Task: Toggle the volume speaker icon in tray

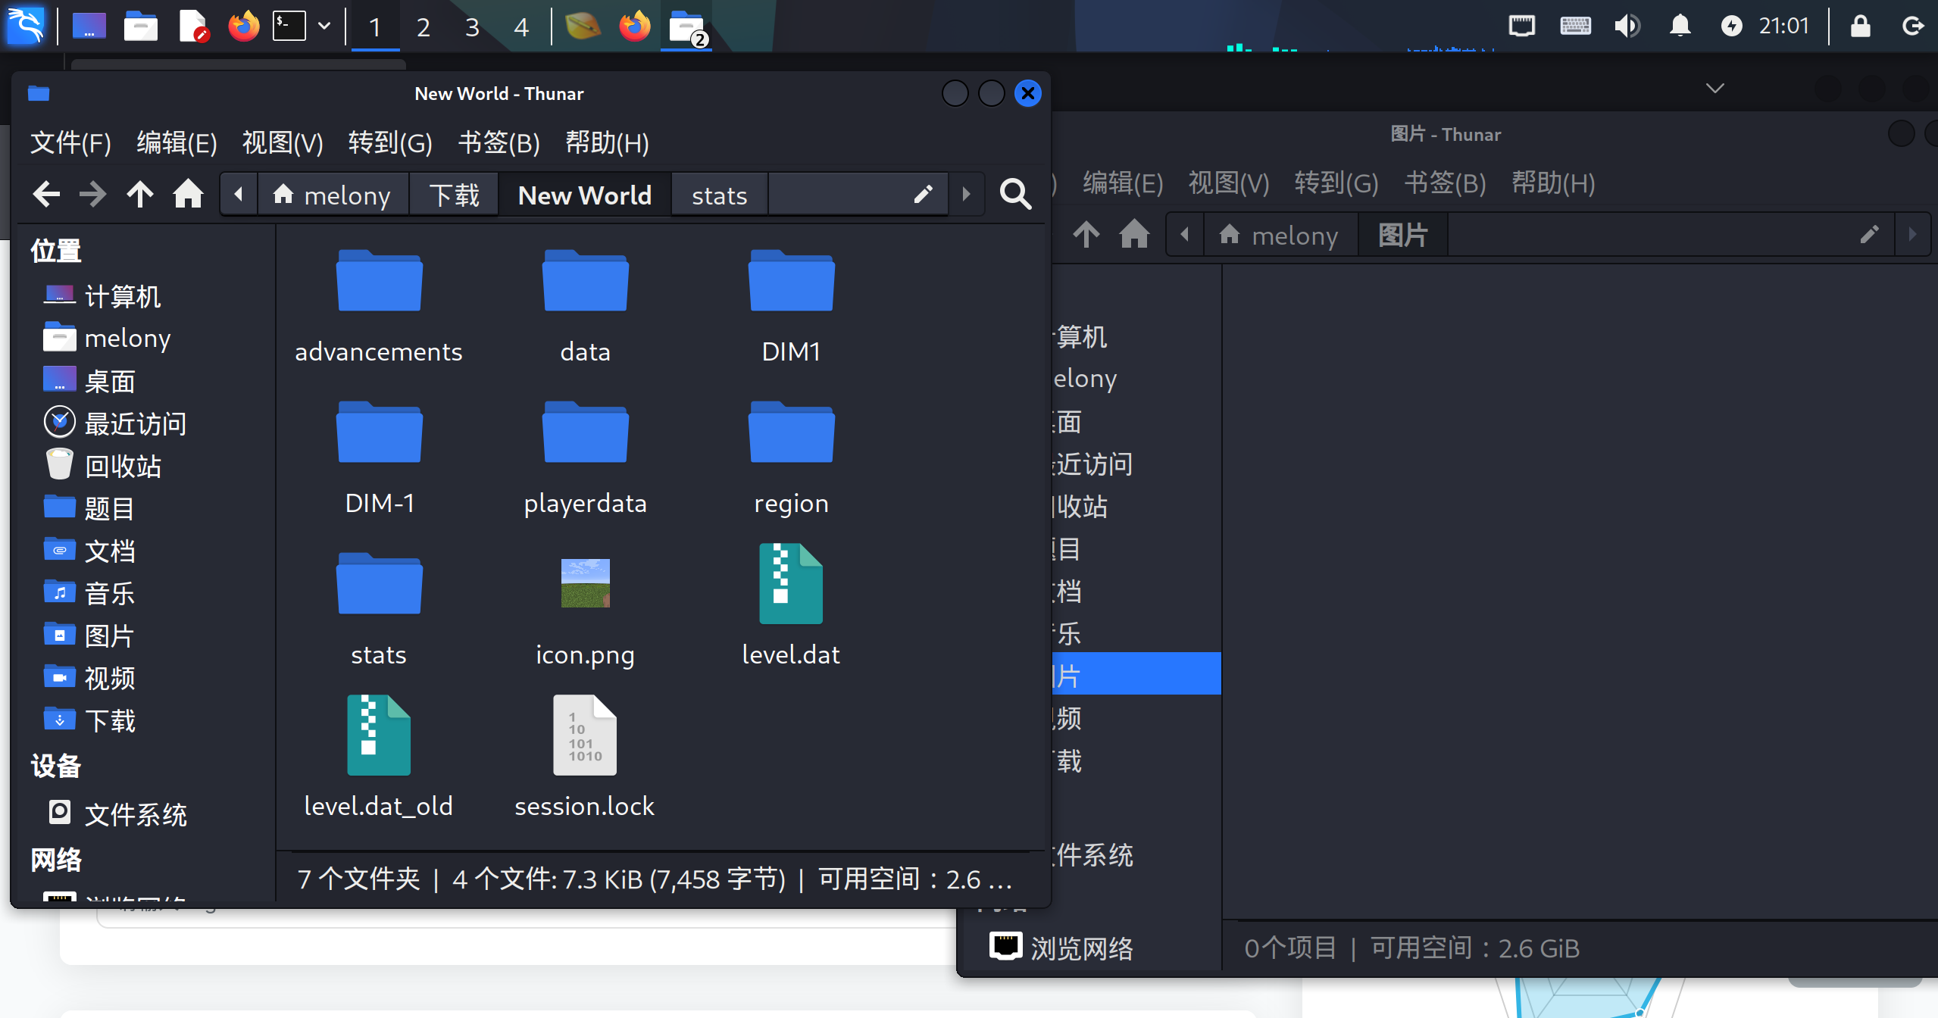Action: (x=1626, y=26)
